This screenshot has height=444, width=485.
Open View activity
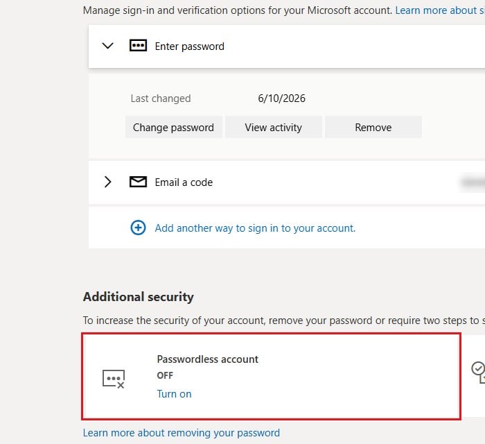click(274, 127)
